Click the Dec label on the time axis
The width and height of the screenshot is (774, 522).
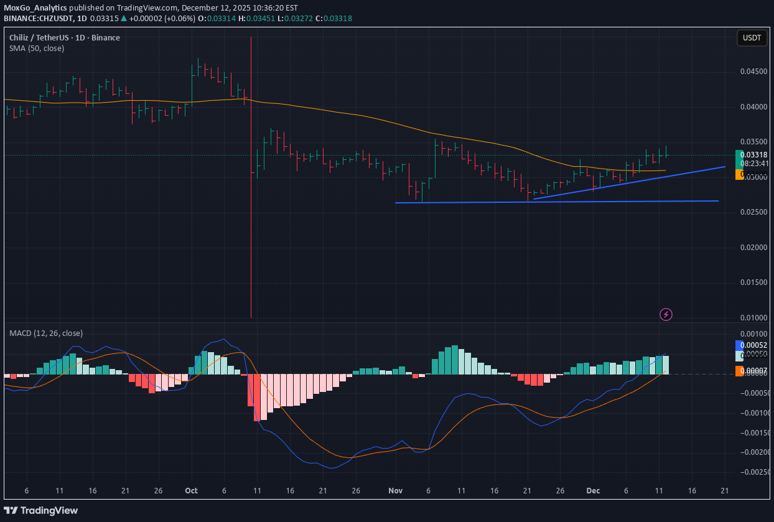[x=593, y=491]
